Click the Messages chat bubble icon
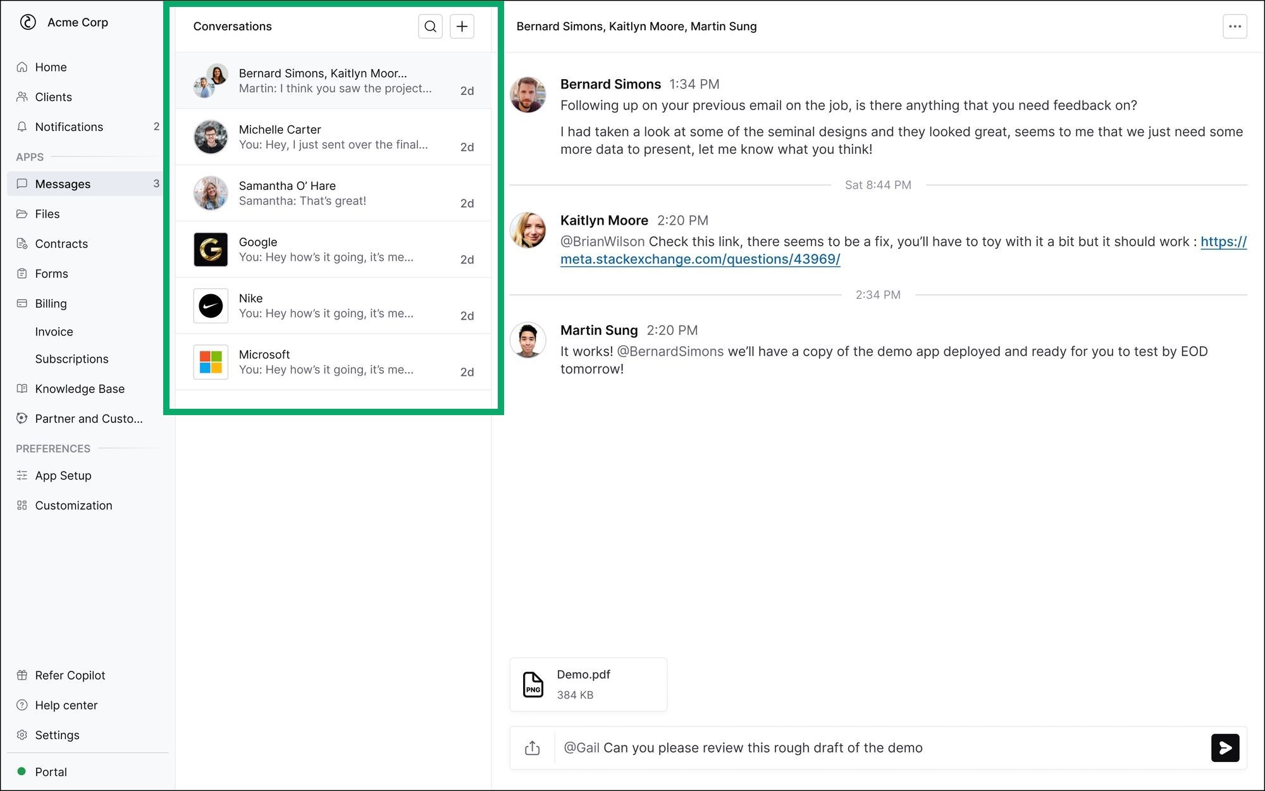 22,184
